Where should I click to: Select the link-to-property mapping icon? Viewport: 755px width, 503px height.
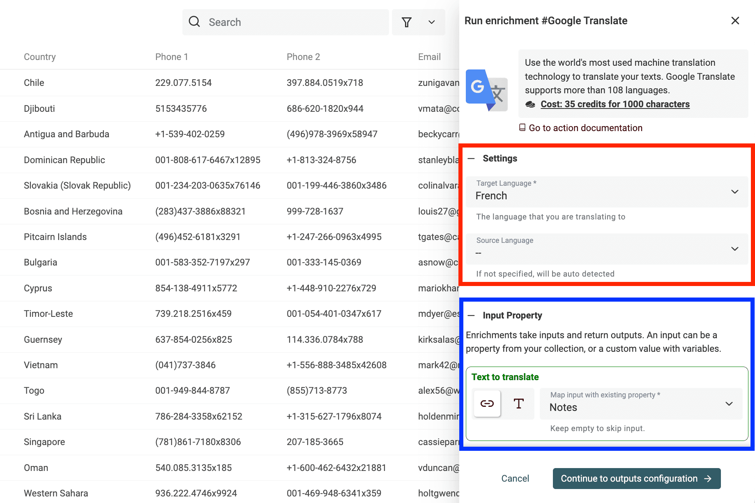point(487,404)
